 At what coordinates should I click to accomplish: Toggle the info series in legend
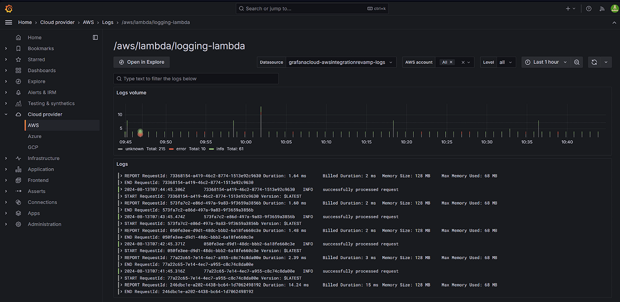pos(219,149)
